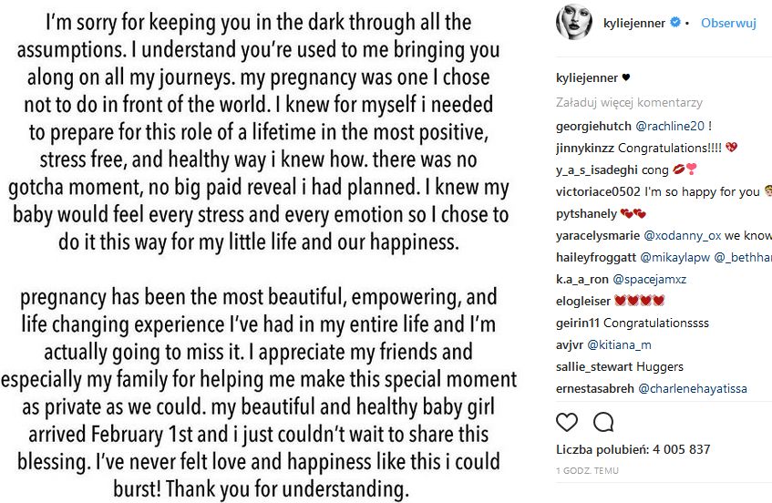
Task: View likes via Liczba polubień count
Action: [x=633, y=449]
